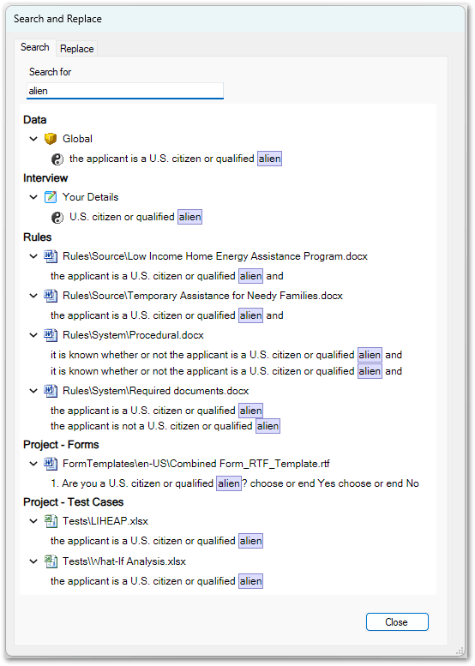Viewport: 475px width, 666px height.
Task: Switch to the Replace tab
Action: (77, 49)
